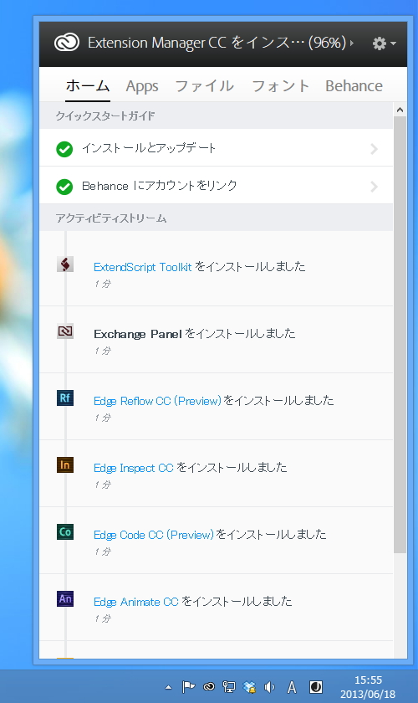Open the volume speaker tray icon
This screenshot has width=418, height=703.
[x=270, y=687]
